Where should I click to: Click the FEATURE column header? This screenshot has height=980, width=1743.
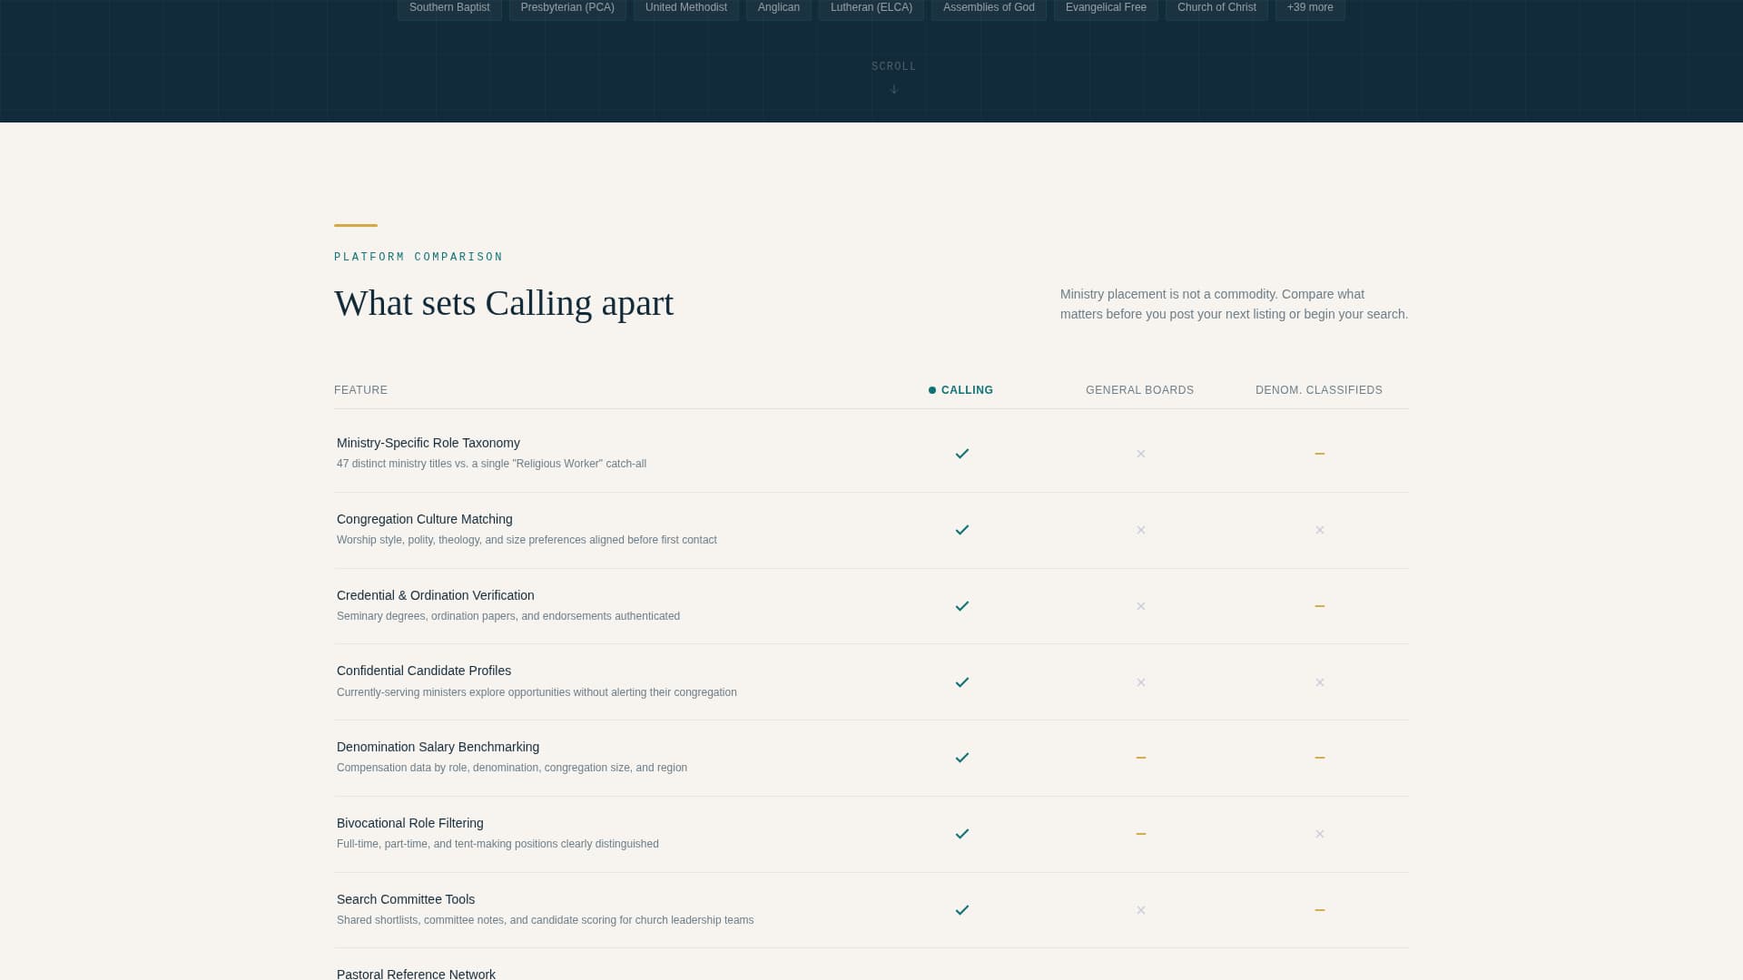tap(360, 390)
